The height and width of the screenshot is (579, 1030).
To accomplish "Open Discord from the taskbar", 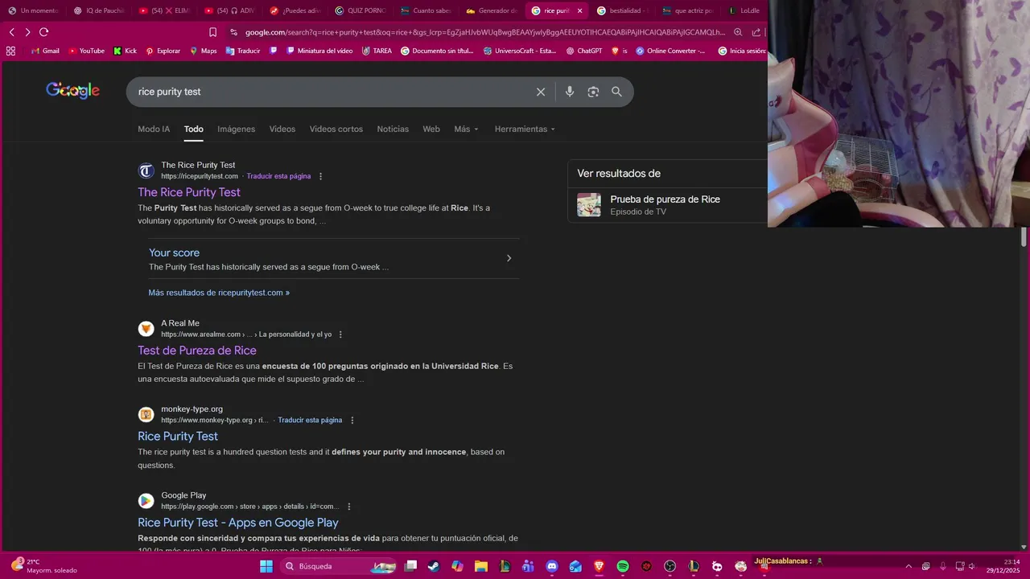I will tap(552, 566).
